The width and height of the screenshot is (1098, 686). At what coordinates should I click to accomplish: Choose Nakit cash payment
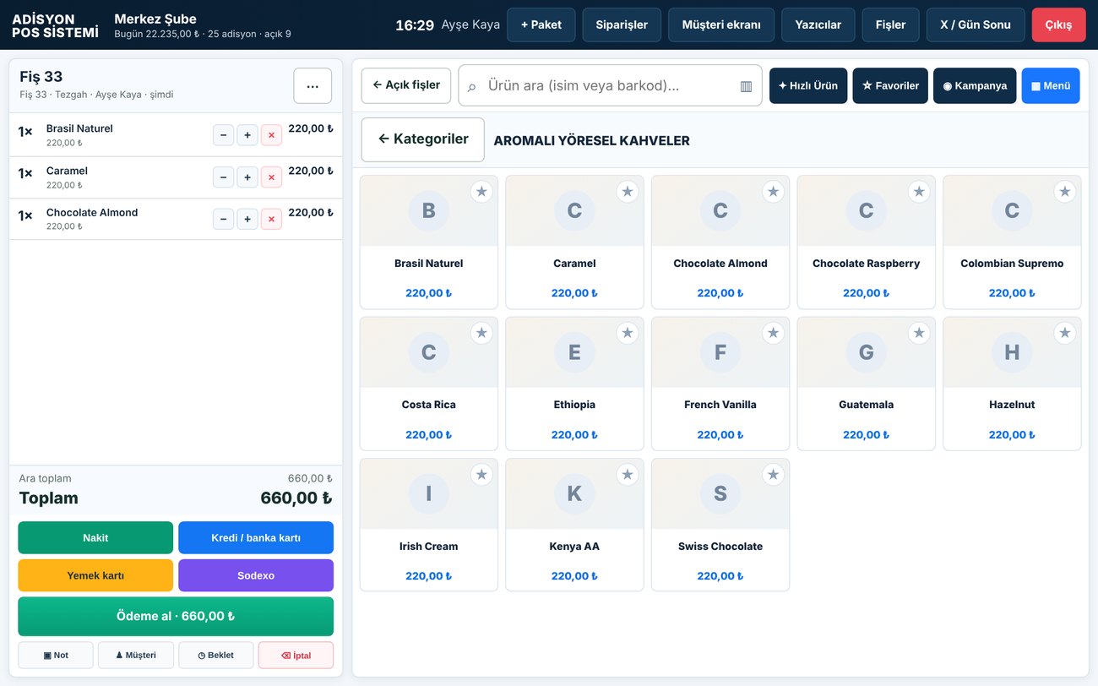pos(95,538)
